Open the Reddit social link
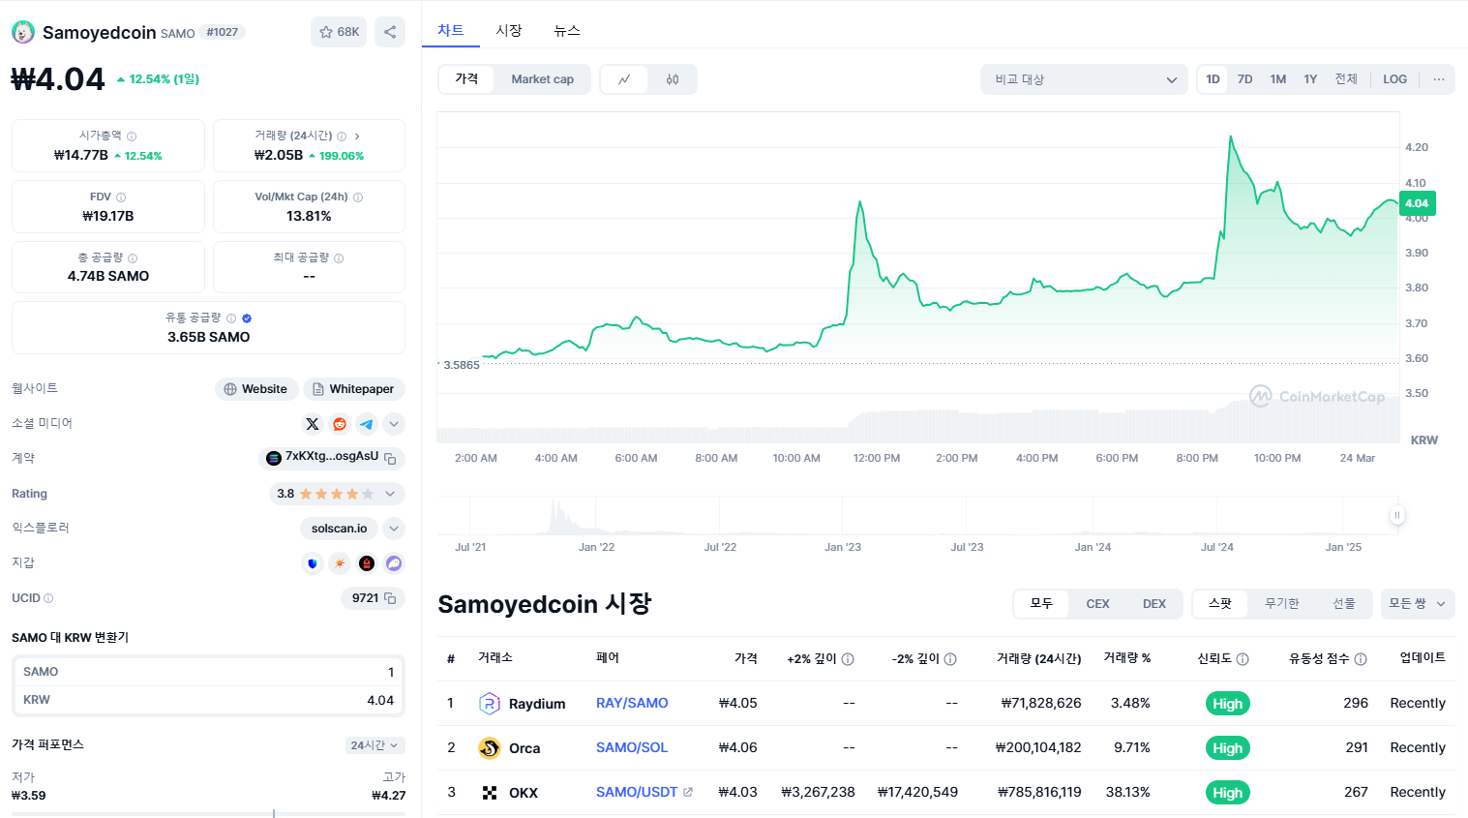The width and height of the screenshot is (1468, 818). pyautogui.click(x=340, y=424)
